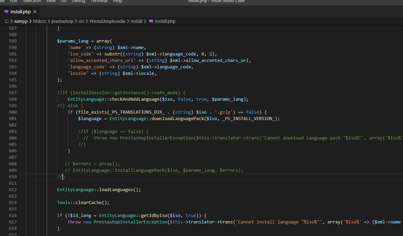The image size is (403, 236).
Task: Expand the Install folder breadcrumb
Action: coord(136,21)
